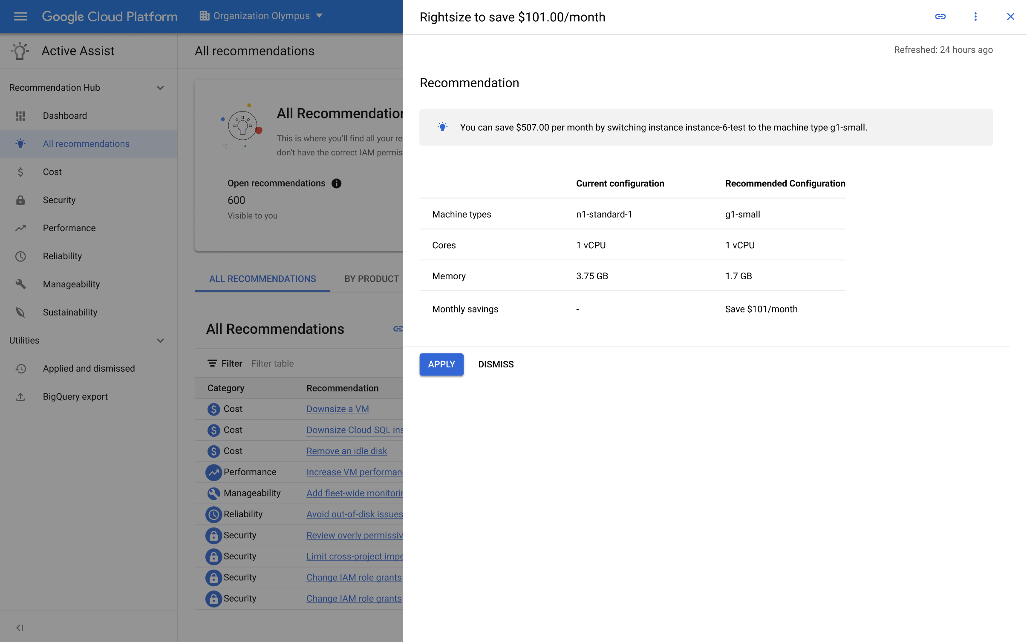Click the Performance trend icon

(x=20, y=228)
